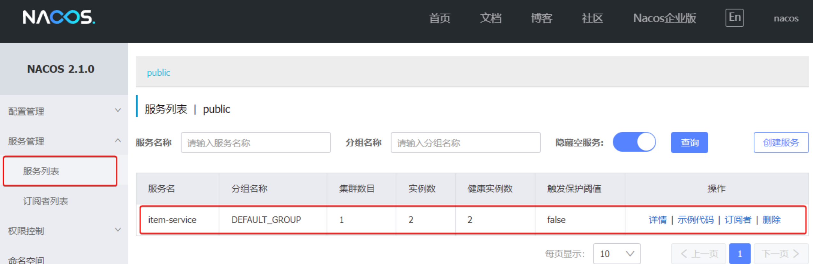This screenshot has width=813, height=264.
Task: Click the 下一页 pagination button
Action: tap(781, 254)
